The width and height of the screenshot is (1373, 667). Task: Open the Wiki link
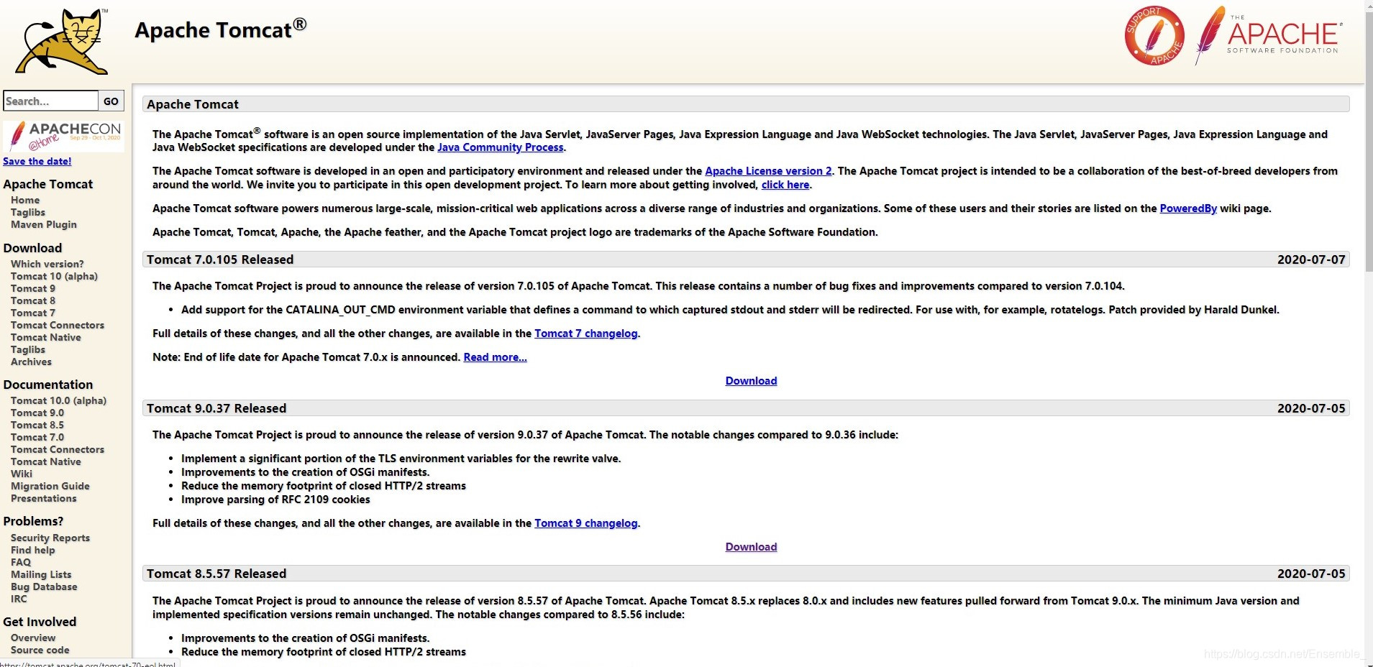pos(22,474)
